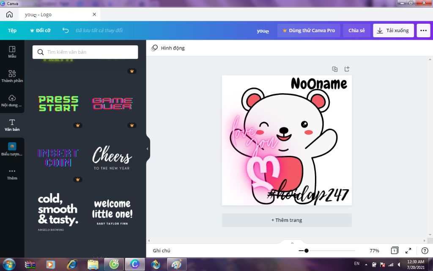Add the GAME OVER text template

(x=112, y=103)
